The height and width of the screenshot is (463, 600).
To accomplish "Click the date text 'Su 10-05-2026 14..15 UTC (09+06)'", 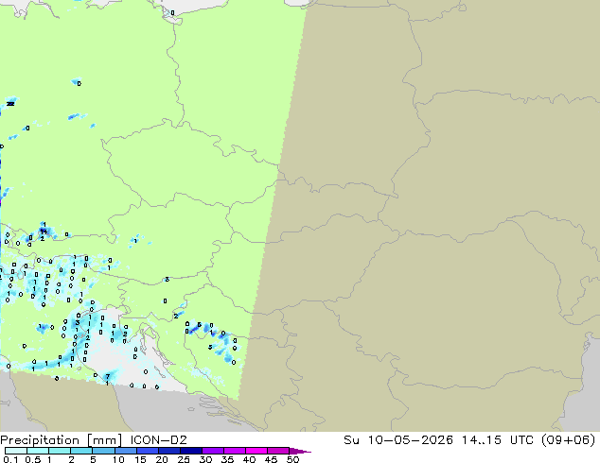I will [x=469, y=440].
